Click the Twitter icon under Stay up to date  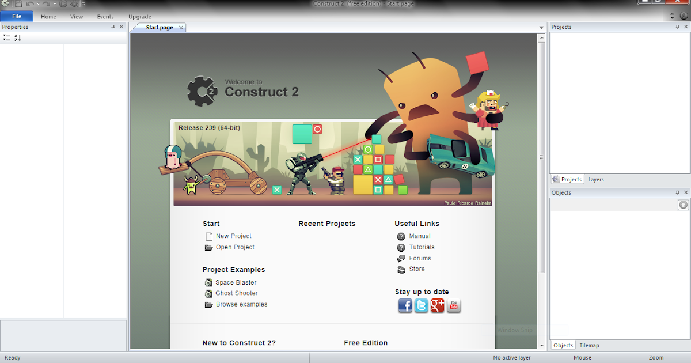[421, 306]
